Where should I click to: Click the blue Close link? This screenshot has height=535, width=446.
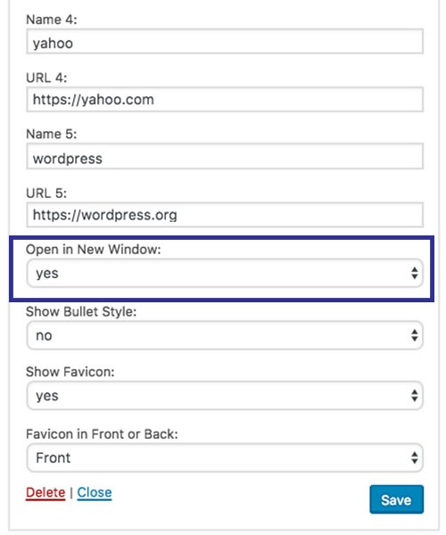pos(95,493)
